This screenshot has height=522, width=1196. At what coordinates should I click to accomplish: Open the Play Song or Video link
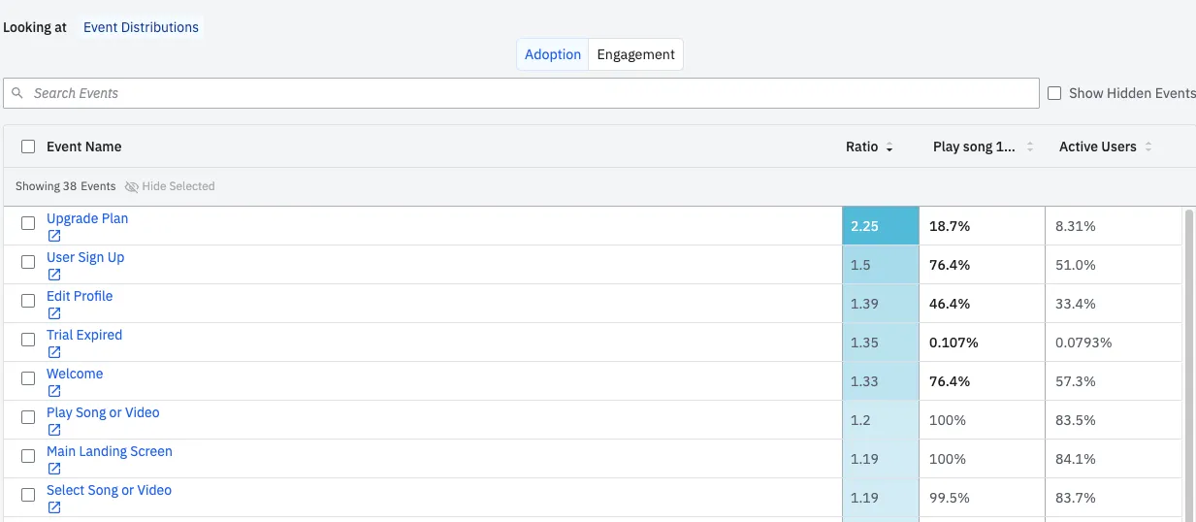[x=103, y=412]
